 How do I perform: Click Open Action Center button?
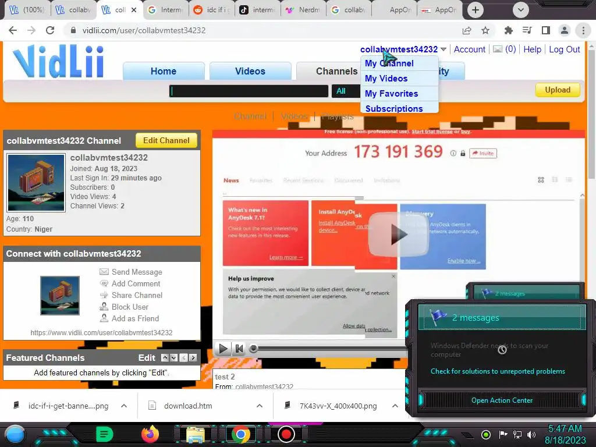[x=502, y=400]
